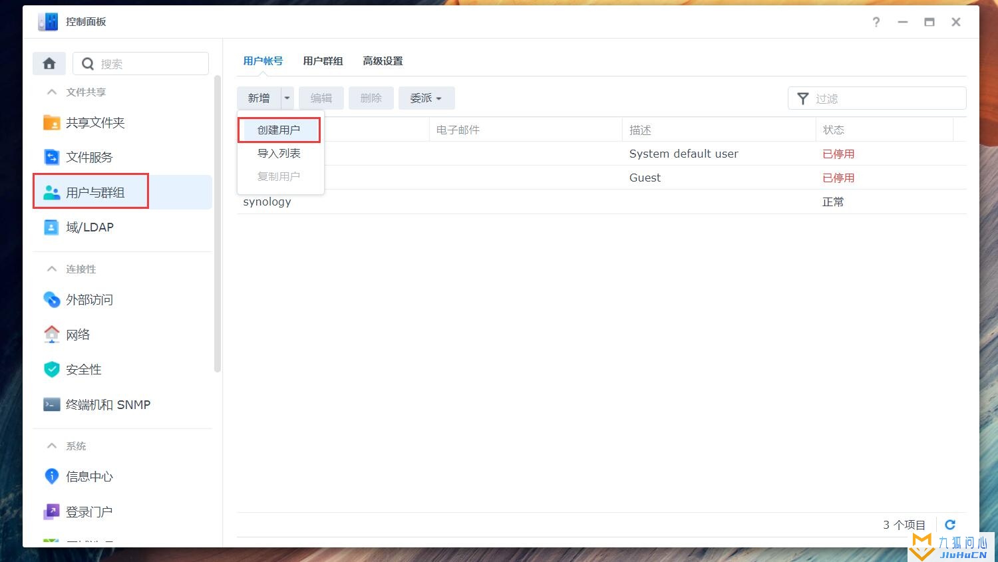Screen dimensions: 998x562
Task: Open the 委派 dropdown
Action: pyautogui.click(x=426, y=98)
